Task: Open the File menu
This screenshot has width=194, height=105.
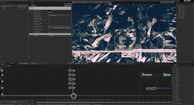Action: pyautogui.click(x=1, y=1)
